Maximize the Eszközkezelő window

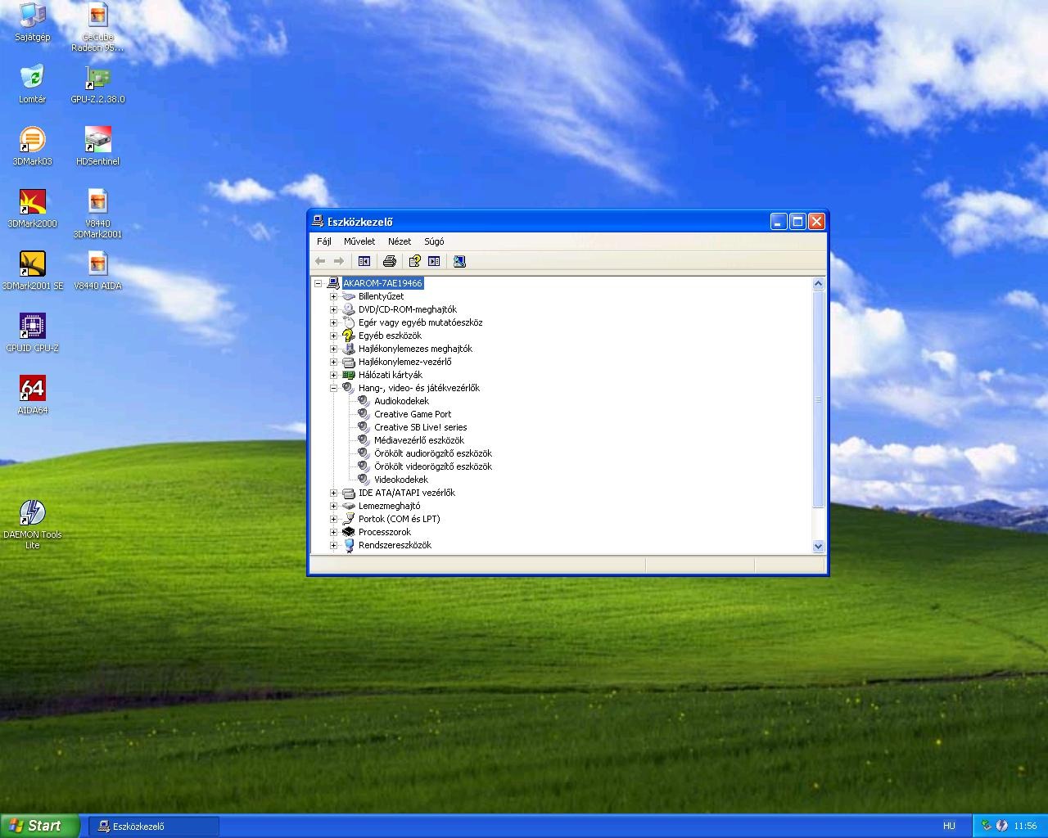click(x=797, y=222)
